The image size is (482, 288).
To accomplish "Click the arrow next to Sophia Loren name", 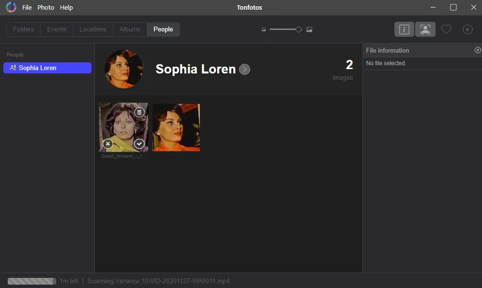I will click(x=244, y=70).
